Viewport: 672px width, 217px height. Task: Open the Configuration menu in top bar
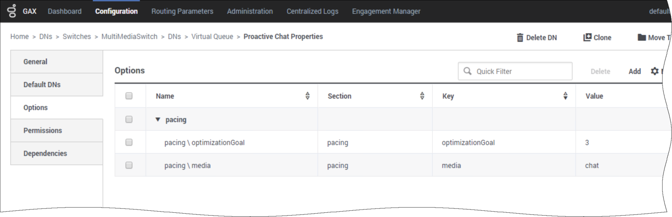tap(116, 11)
